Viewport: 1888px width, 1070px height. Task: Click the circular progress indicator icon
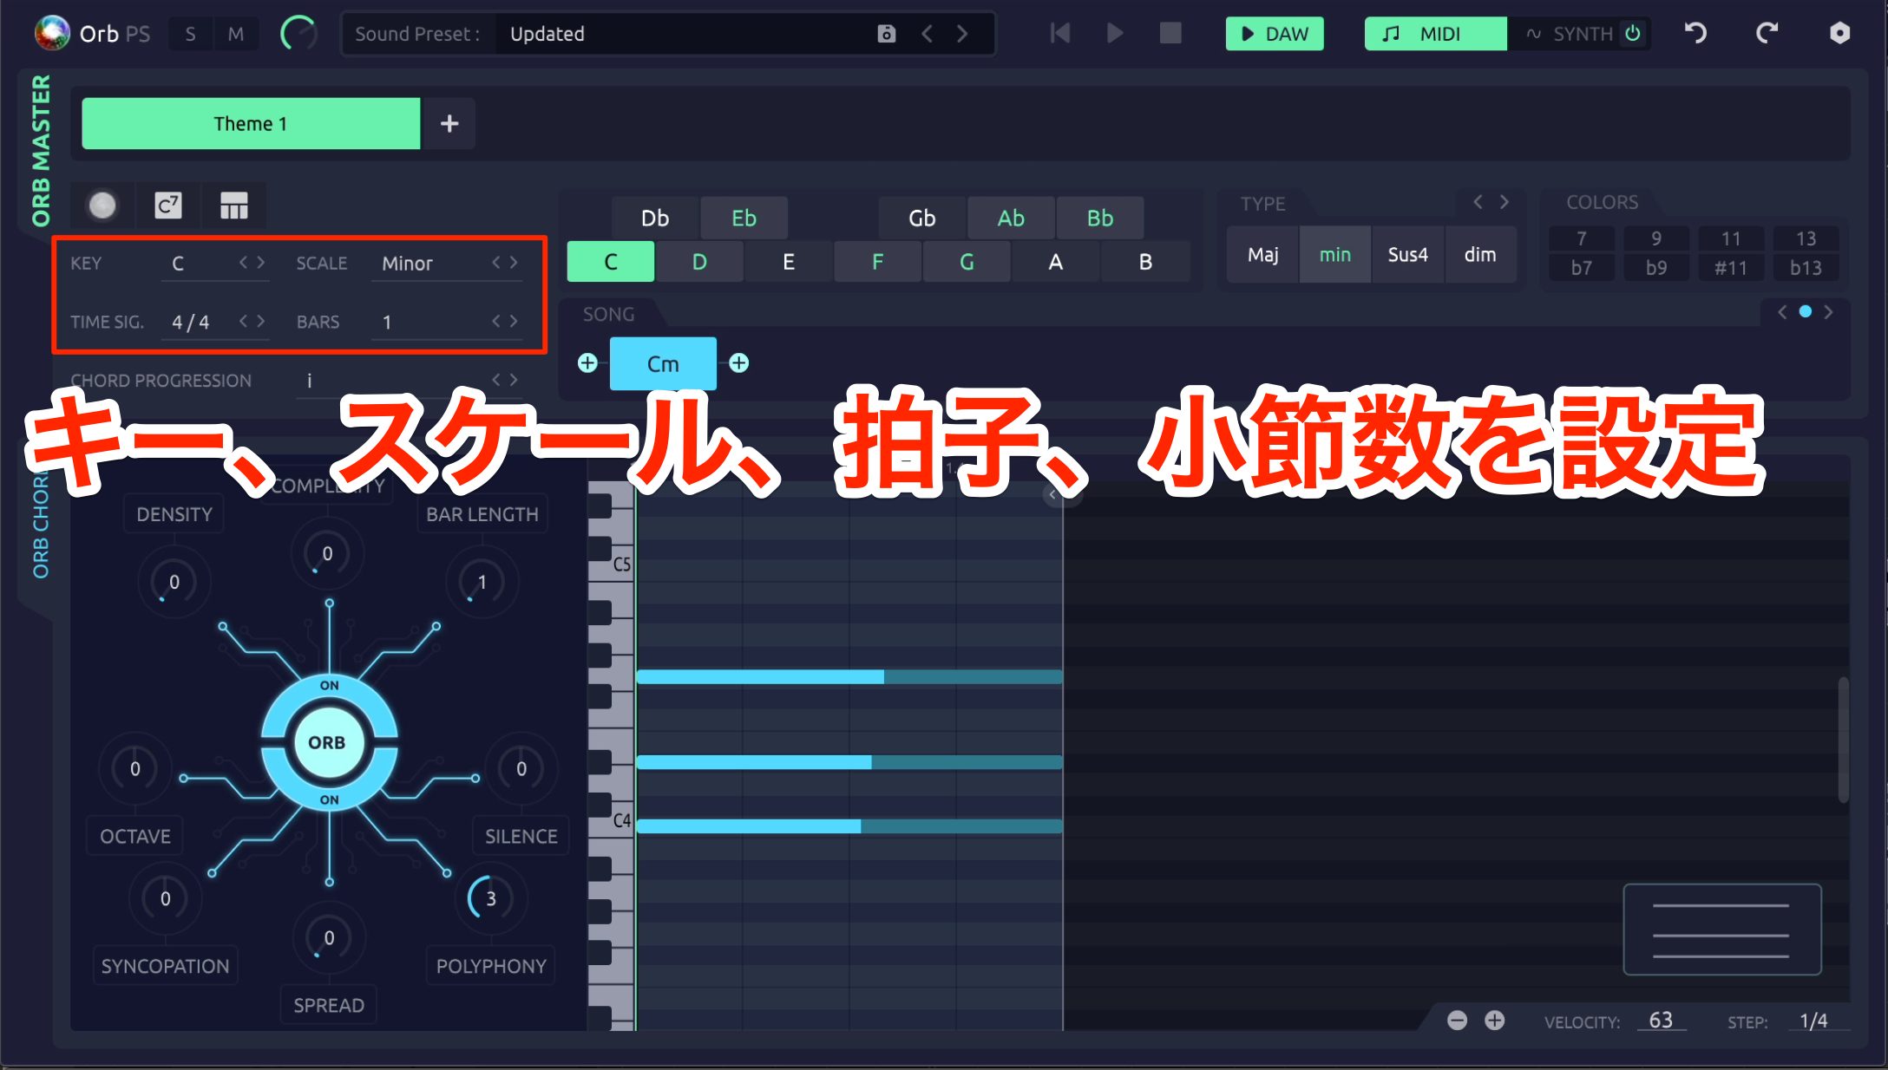298,34
